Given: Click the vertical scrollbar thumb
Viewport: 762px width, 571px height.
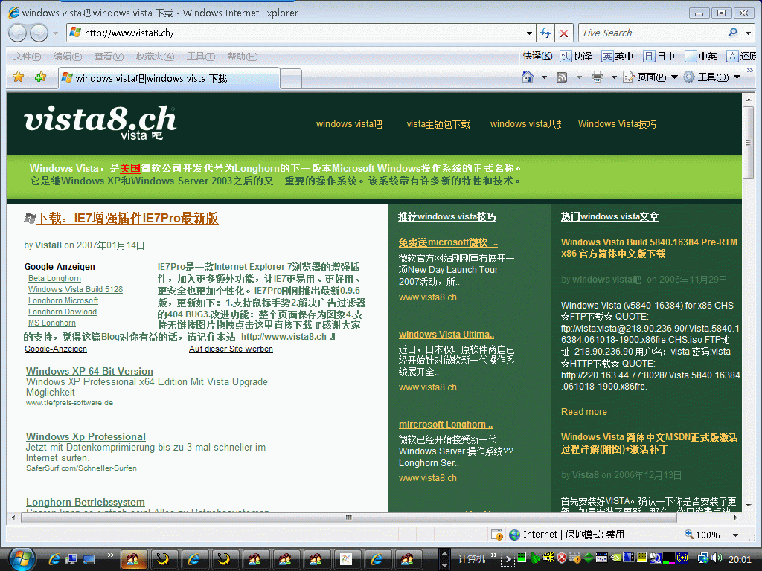Looking at the screenshot, I should (x=749, y=142).
